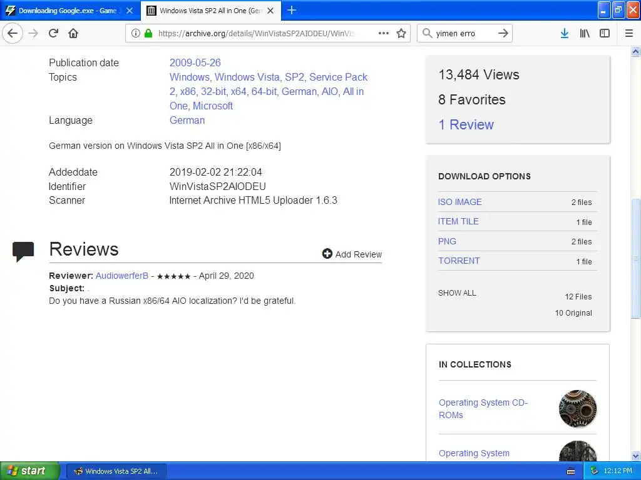Click the '12 Files' count text

(578, 297)
